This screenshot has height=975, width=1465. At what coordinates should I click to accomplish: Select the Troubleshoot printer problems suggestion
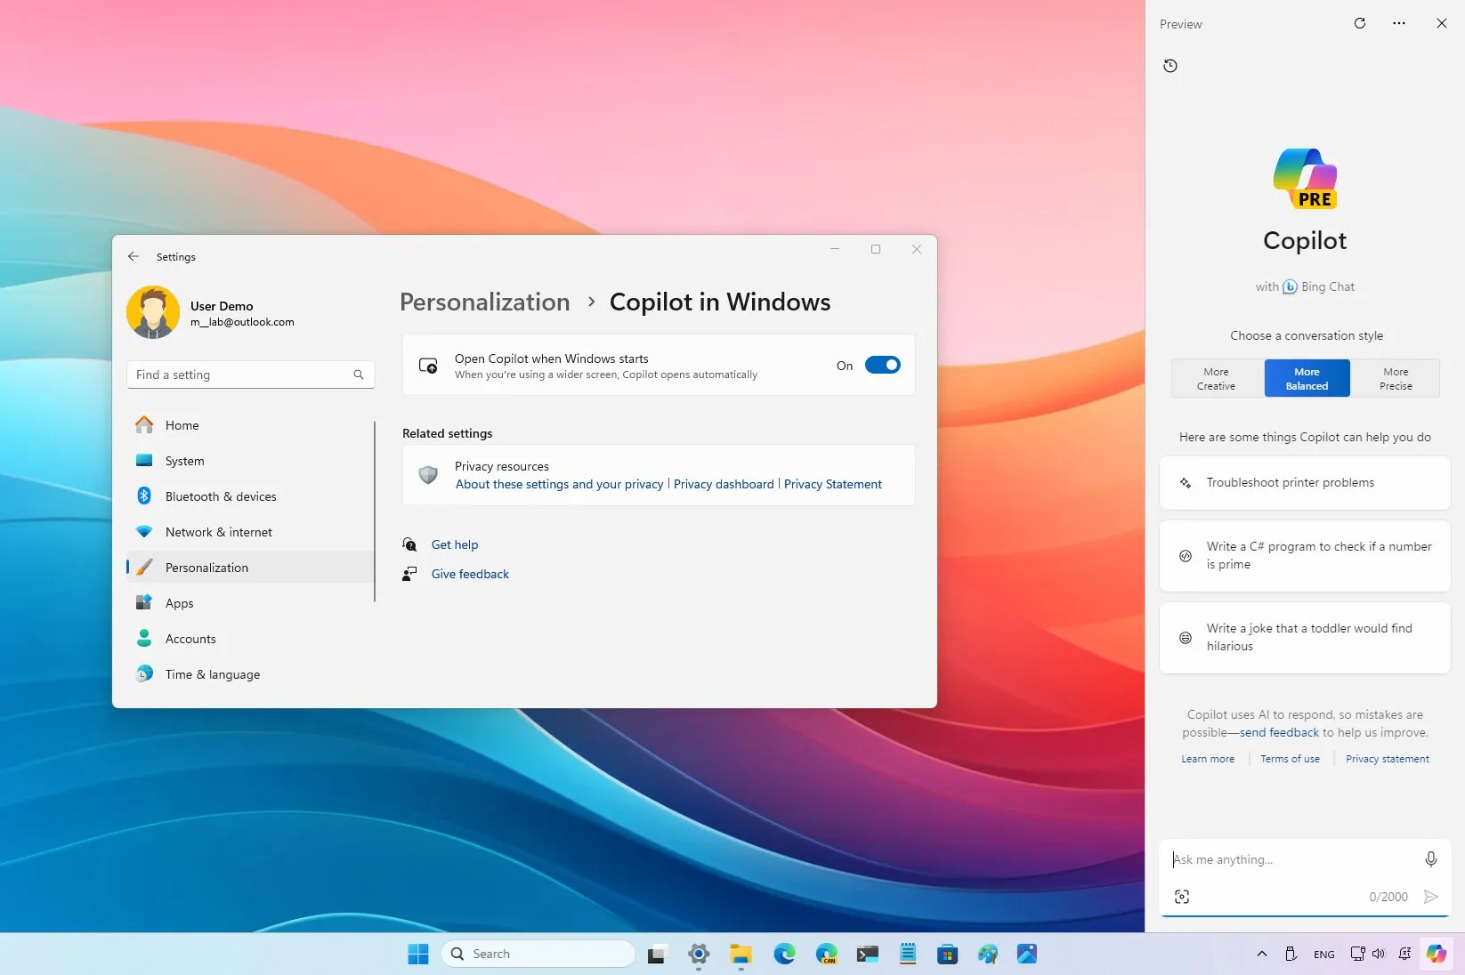pos(1304,482)
